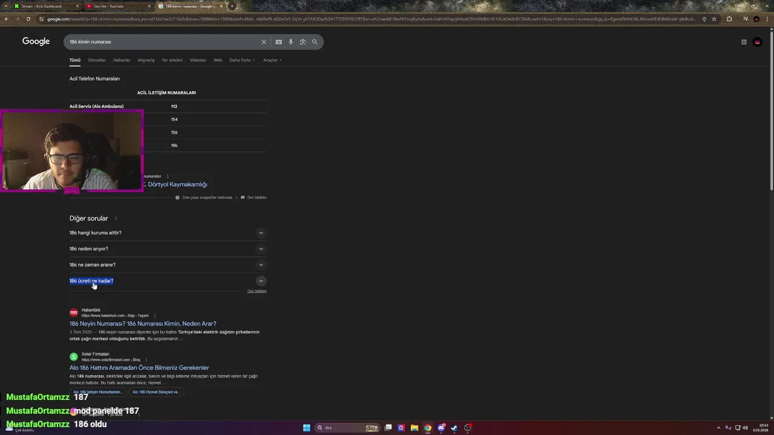Click into the Google search field
774x435 pixels.
coord(163,42)
